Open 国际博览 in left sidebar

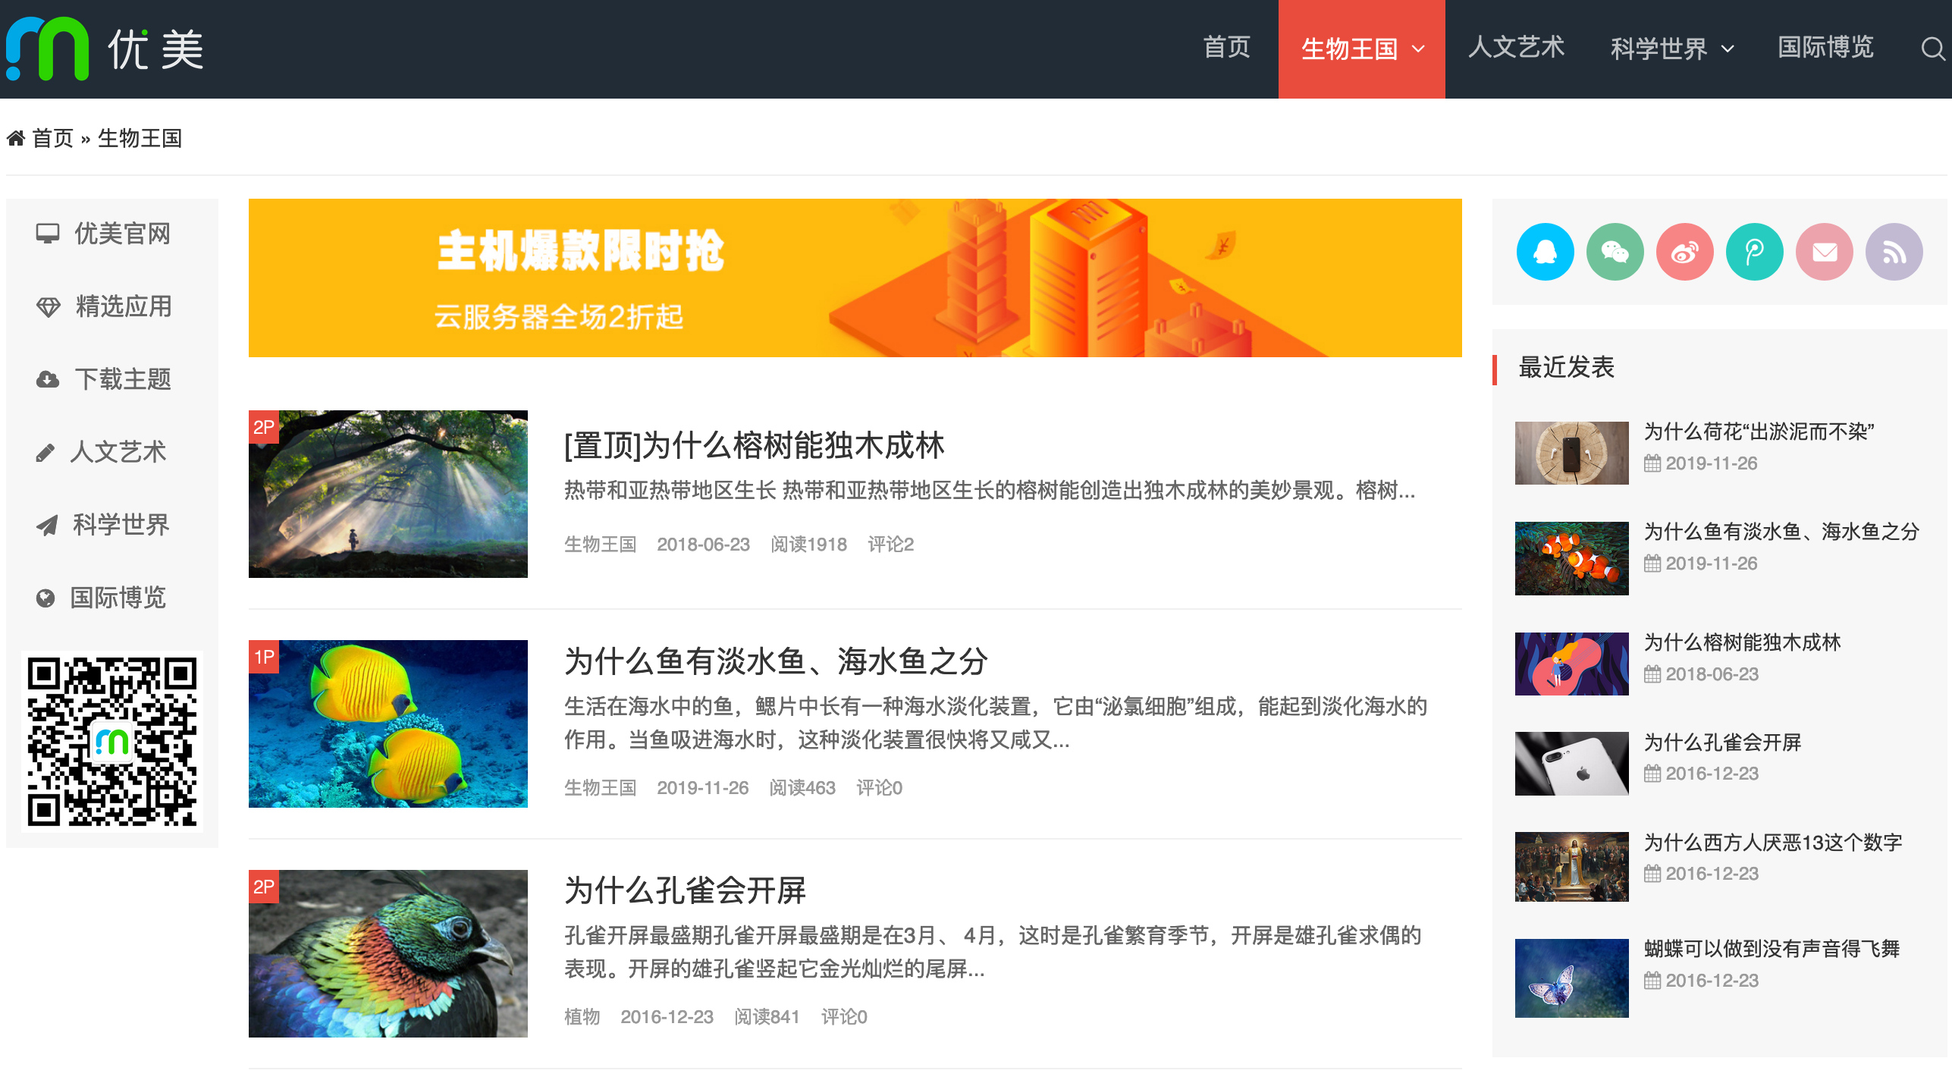118,598
